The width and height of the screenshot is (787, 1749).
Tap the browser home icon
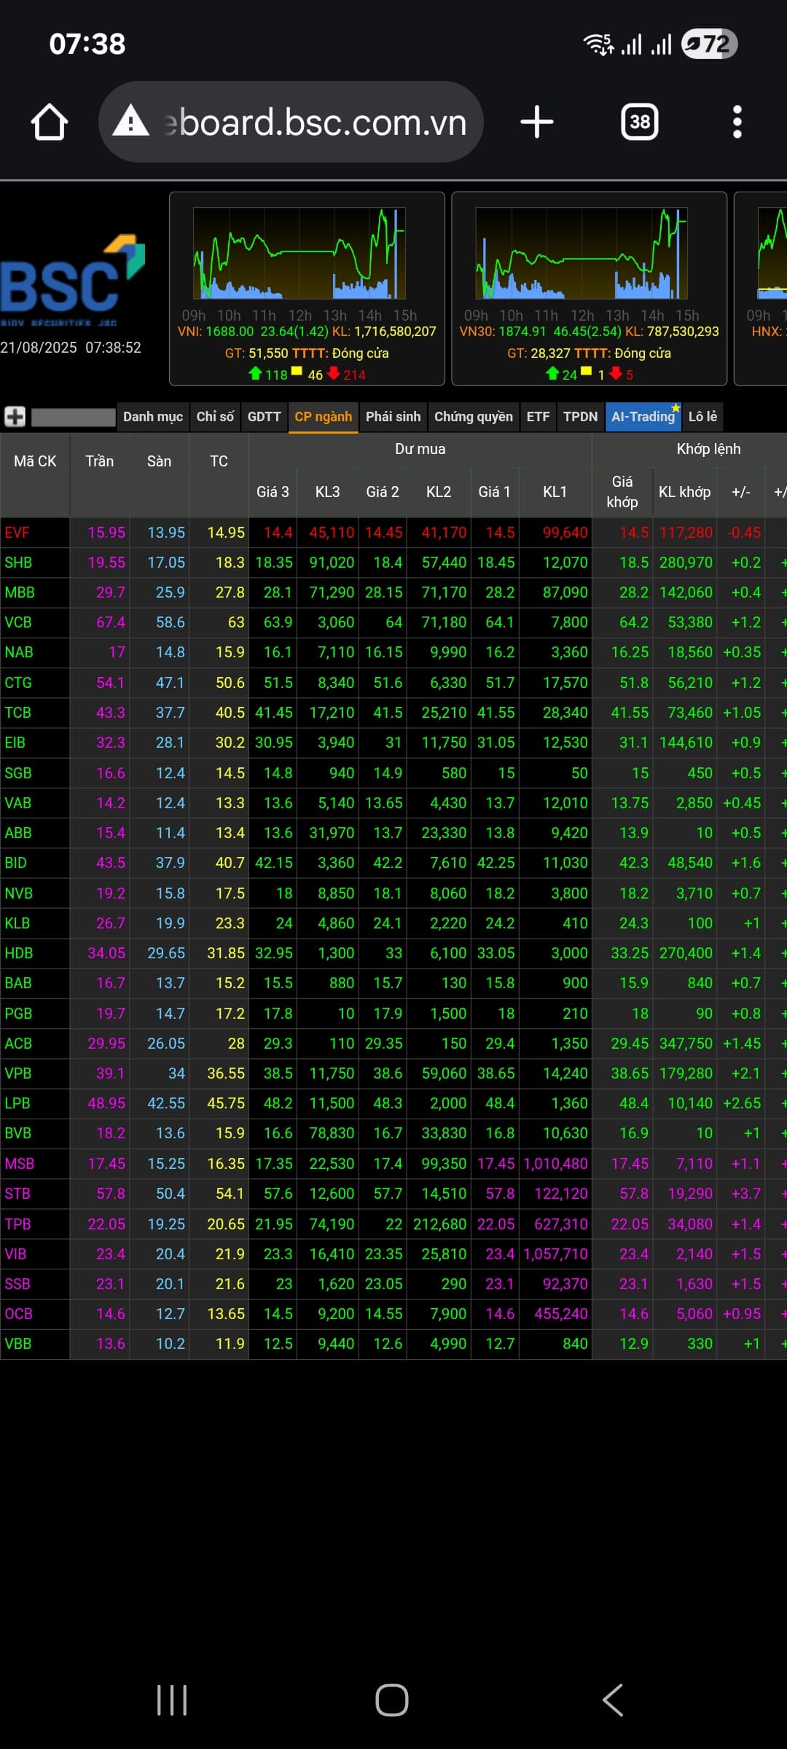[x=50, y=122]
